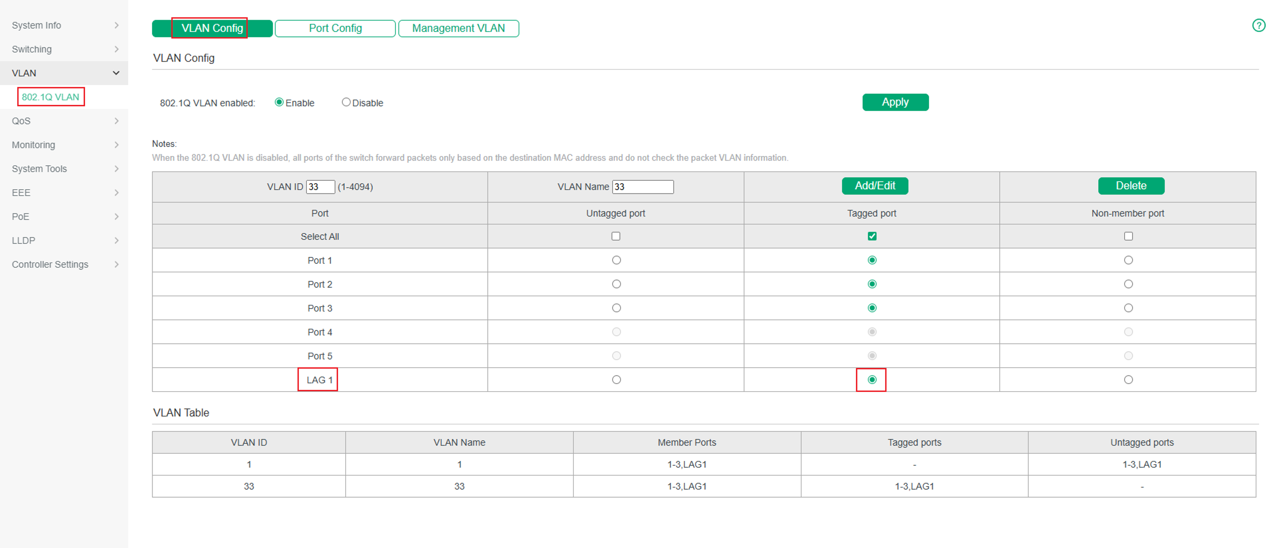Click the Member Ports column header
1273x548 pixels.
coord(686,443)
